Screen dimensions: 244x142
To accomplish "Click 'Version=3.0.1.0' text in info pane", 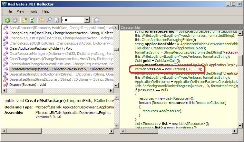I will [48, 117].
